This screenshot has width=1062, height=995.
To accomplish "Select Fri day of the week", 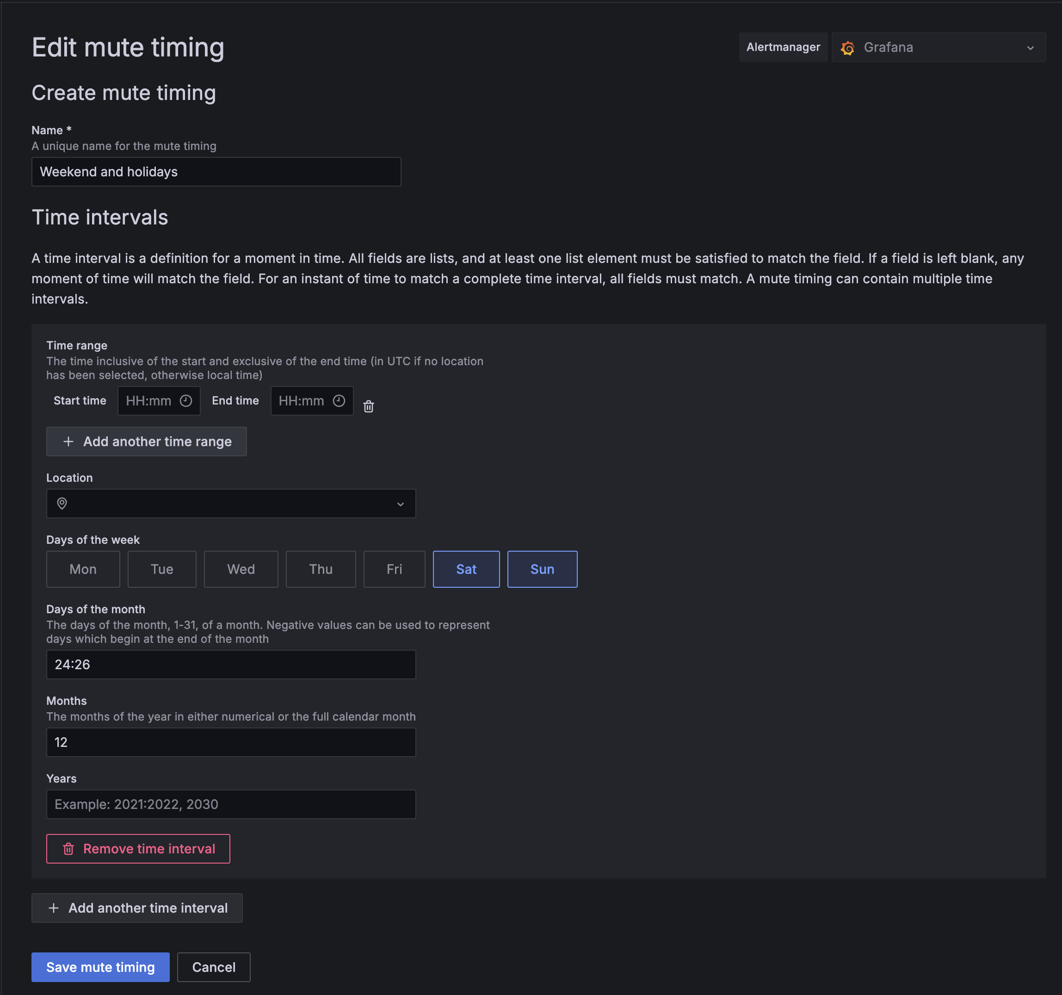I will coord(394,569).
